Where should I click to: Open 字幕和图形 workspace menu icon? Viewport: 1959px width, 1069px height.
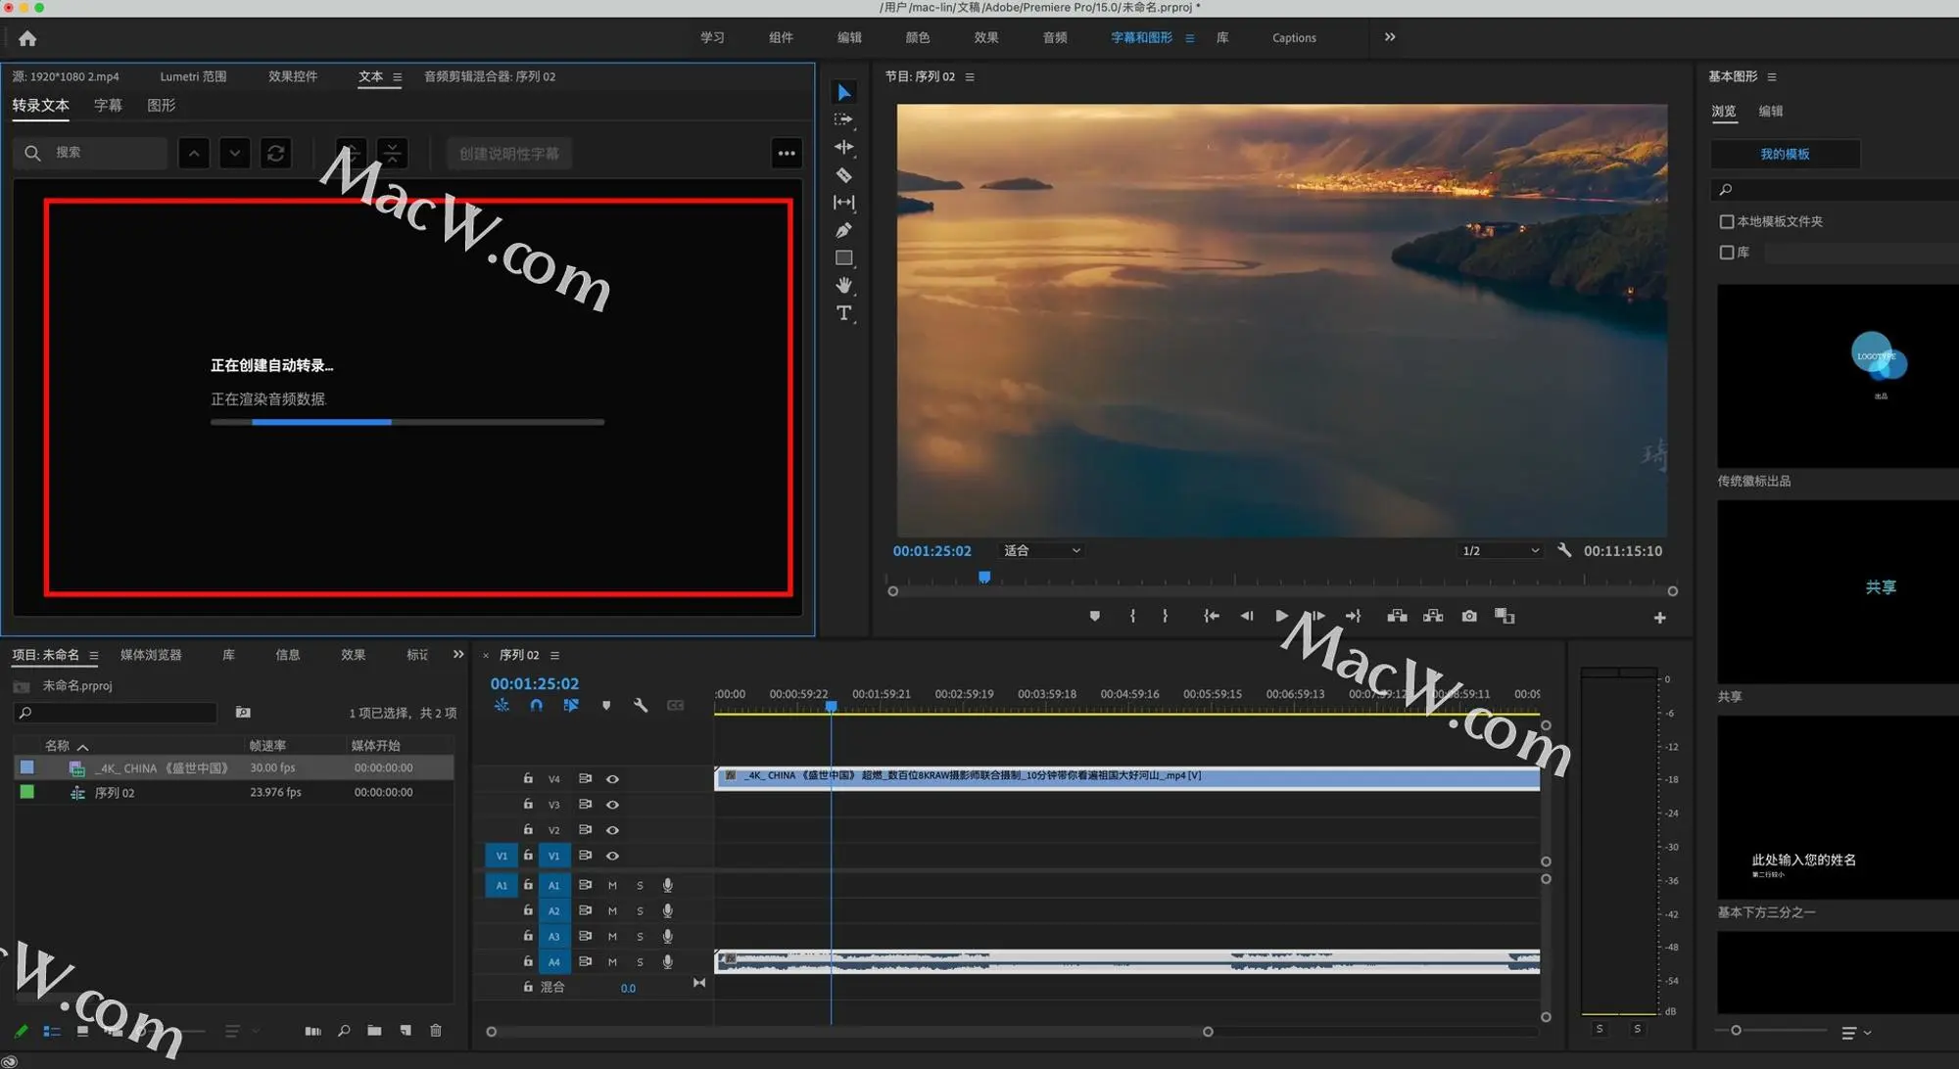click(x=1189, y=38)
